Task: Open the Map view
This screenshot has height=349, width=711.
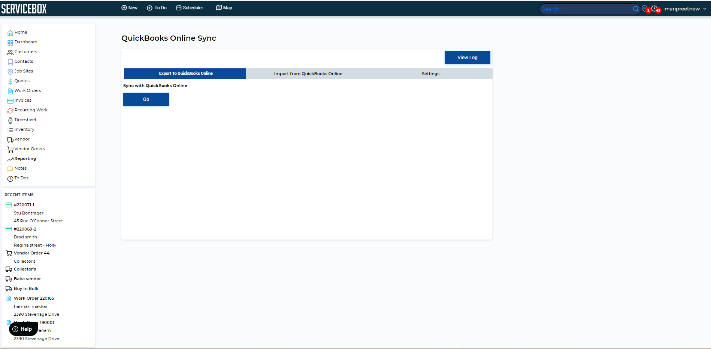Action: pyautogui.click(x=224, y=7)
